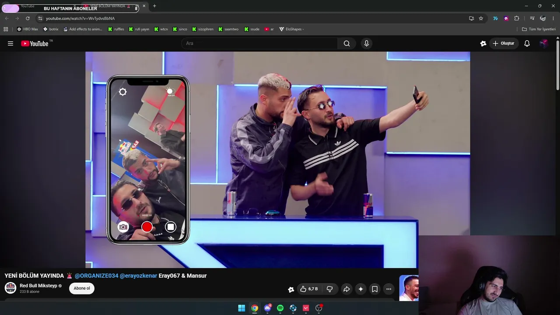Open the EloShapes bookmark
Screen dimensions: 560x315
(291, 29)
